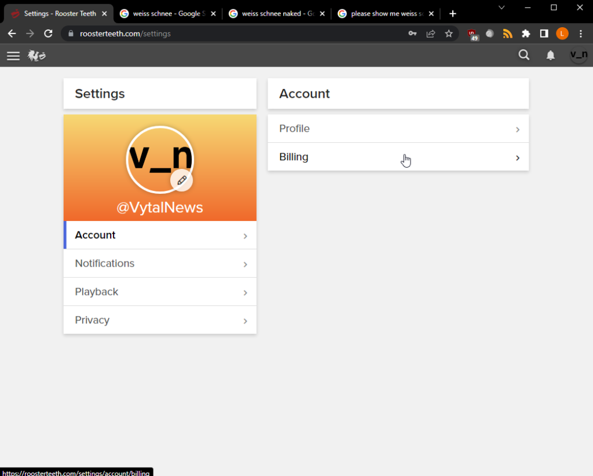Switch to Settings - Rooster Teeth tab
The image size is (593, 476).
58,14
